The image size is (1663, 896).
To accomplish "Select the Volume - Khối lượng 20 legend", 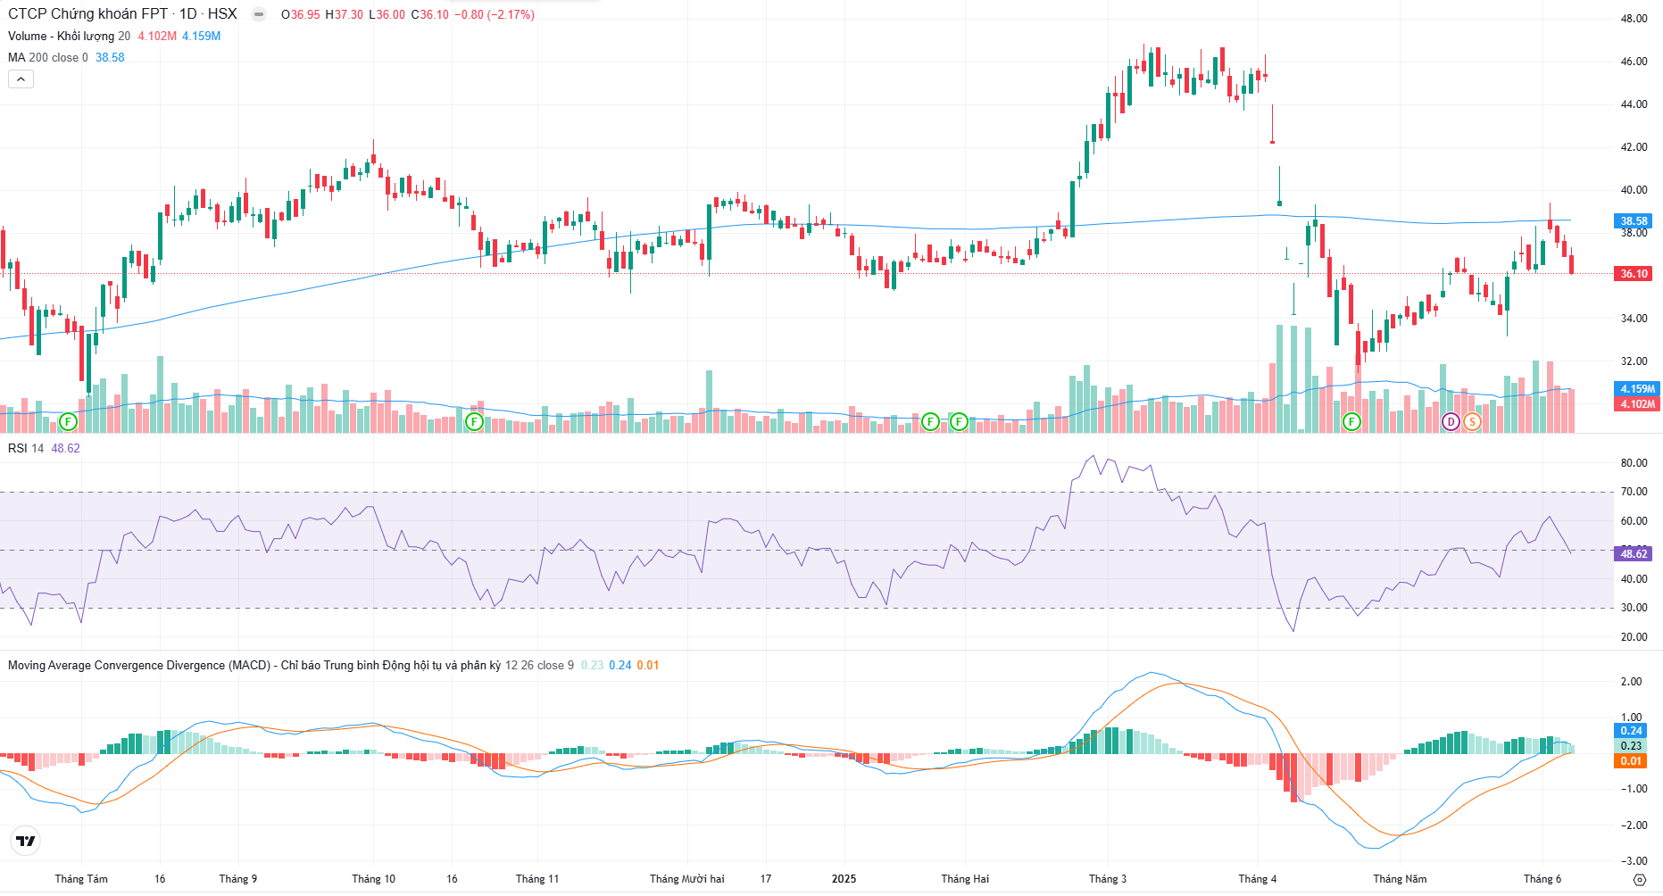I will point(69,36).
